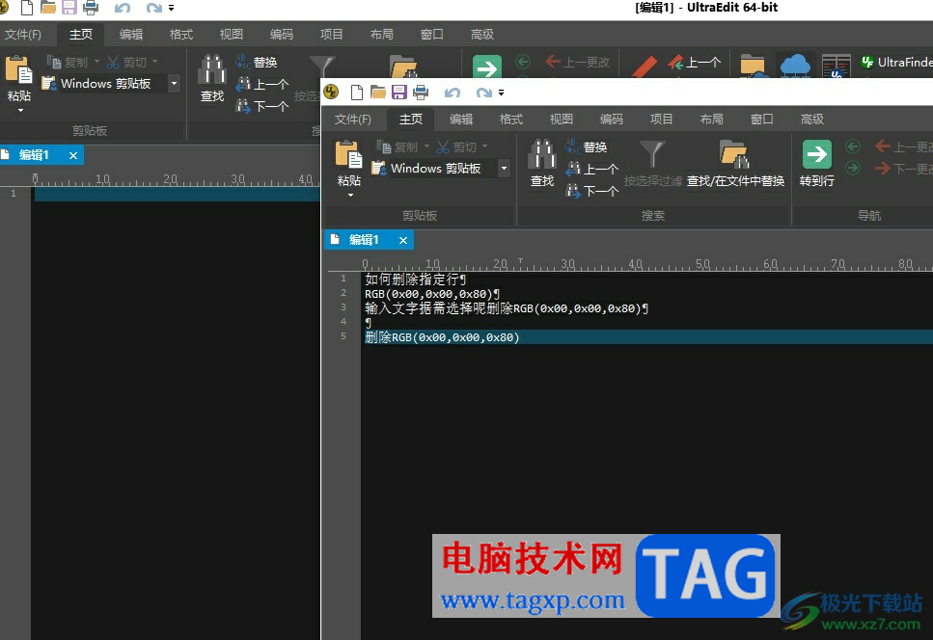933x640 pixels.
Task: Click Save icon in front quick toolbar
Action: (x=399, y=93)
